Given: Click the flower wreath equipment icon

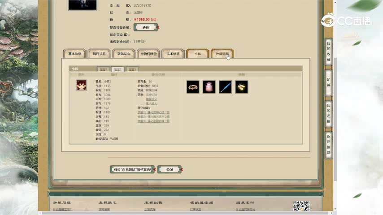Looking at the screenshot, I should 193,87.
